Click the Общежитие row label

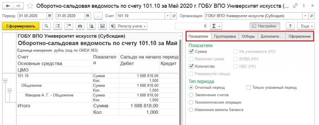(x=31, y=85)
